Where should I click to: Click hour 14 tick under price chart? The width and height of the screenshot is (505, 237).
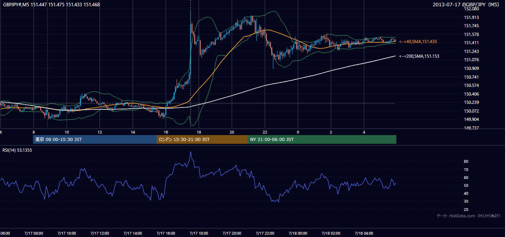point(133,132)
